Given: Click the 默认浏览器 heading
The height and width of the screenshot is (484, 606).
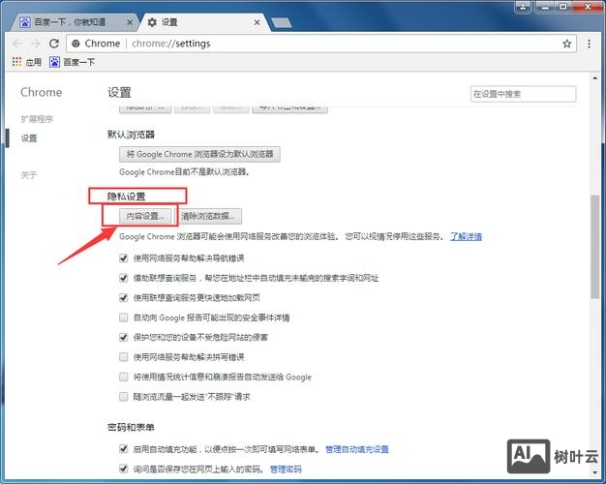Looking at the screenshot, I should (x=131, y=135).
